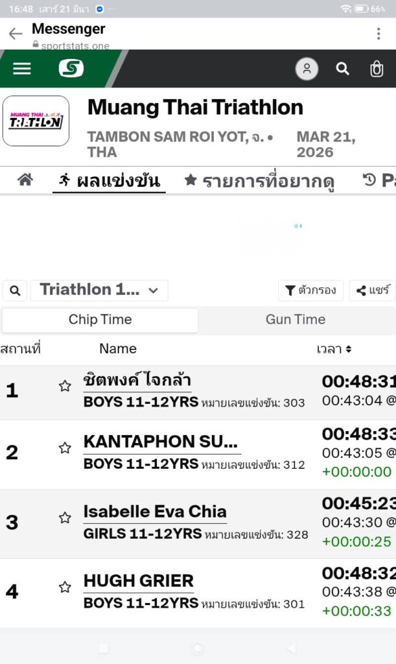The width and height of the screenshot is (396, 664).
Task: Open the user profile icon
Action: (307, 69)
